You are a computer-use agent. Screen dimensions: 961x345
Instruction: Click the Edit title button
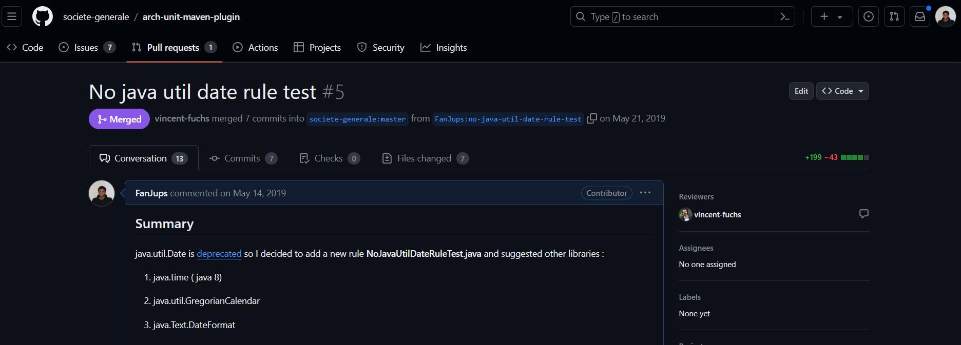pyautogui.click(x=801, y=91)
